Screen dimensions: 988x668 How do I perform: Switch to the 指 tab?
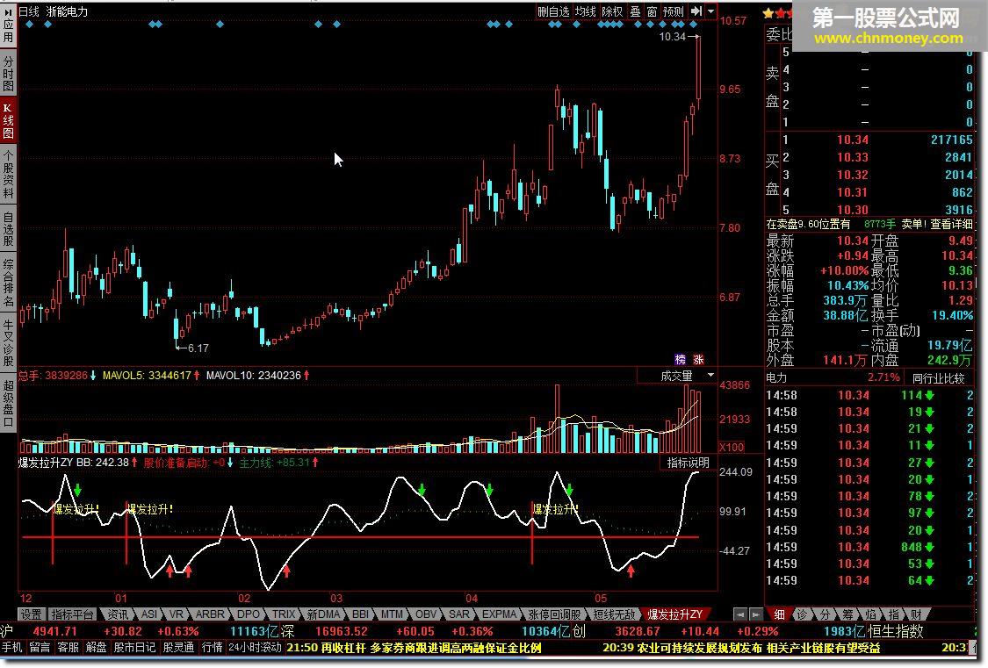(x=893, y=614)
